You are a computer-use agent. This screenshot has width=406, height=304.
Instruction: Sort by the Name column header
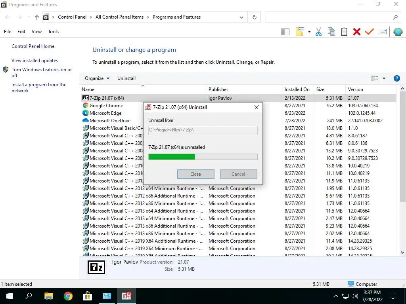(143, 89)
